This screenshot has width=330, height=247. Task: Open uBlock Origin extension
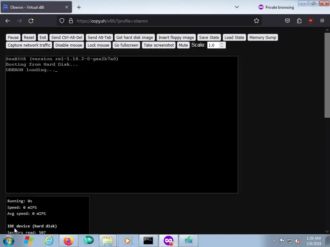point(310,21)
